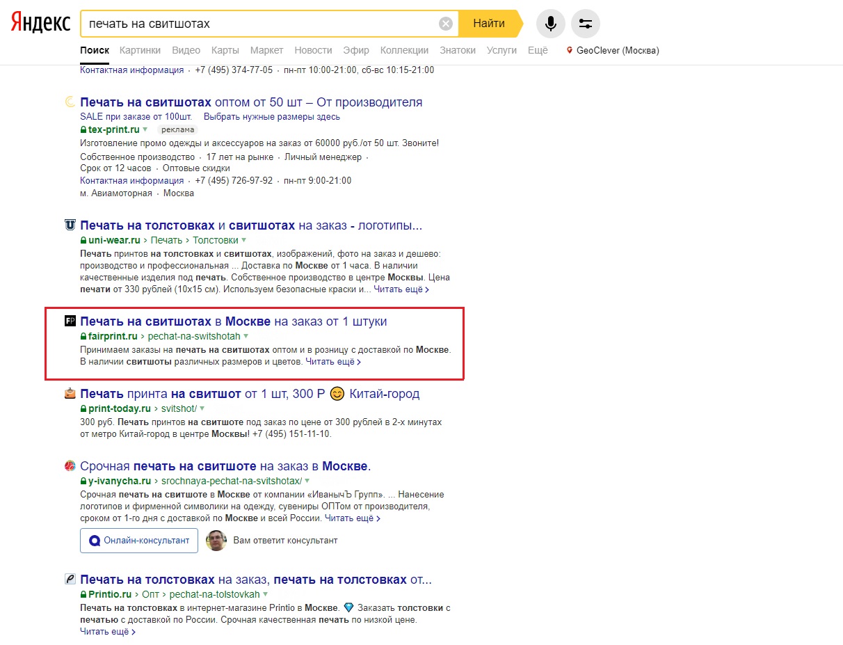The image size is (843, 645).
Task: Click the consultant avatar photo
Action: click(216, 541)
